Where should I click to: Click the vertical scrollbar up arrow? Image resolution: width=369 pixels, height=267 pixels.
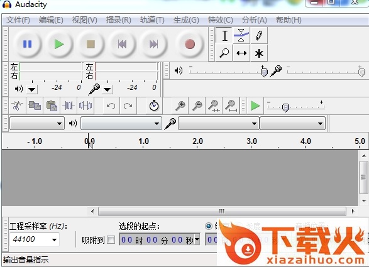(364, 156)
